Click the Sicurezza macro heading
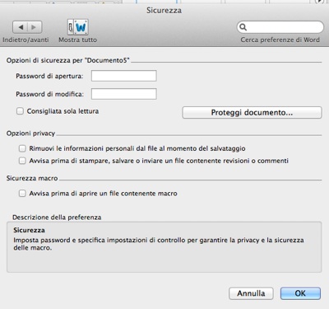The height and width of the screenshot is (309, 329). (x=32, y=178)
